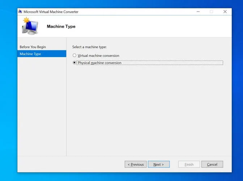Click the disabled Finish button

[x=189, y=164]
